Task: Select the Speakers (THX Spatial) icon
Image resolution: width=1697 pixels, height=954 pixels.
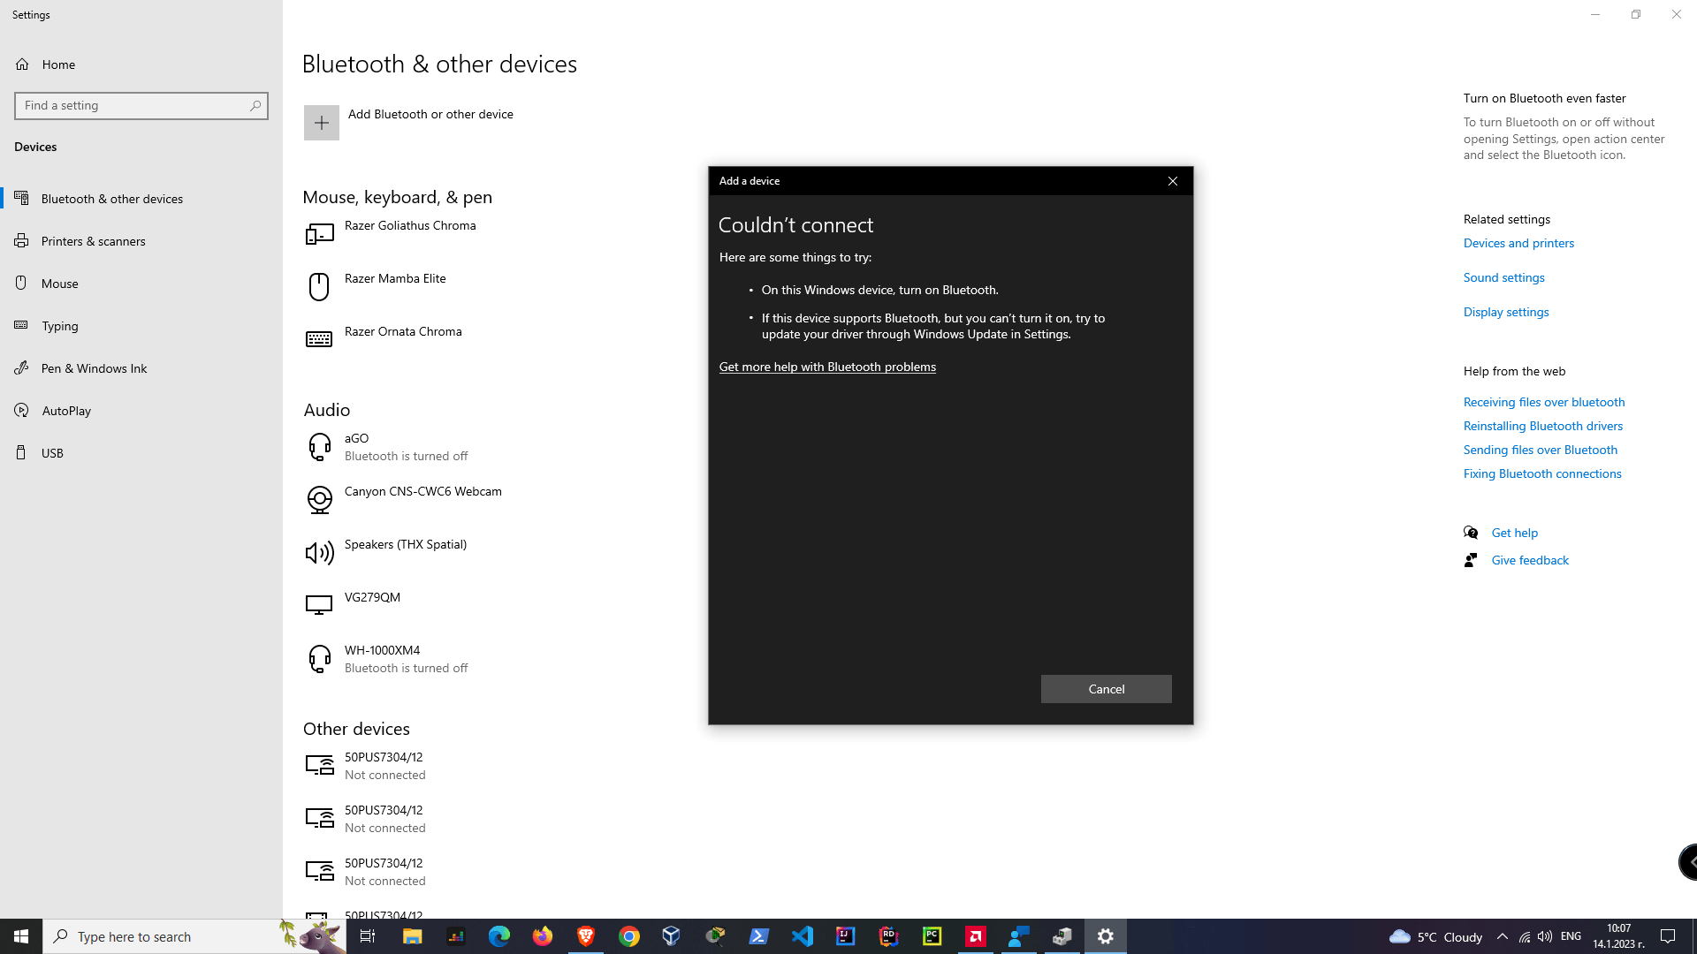Action: coord(319,553)
